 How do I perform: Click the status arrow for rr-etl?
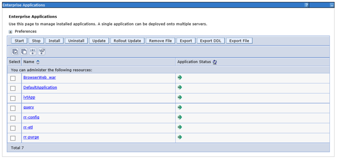tap(180, 127)
